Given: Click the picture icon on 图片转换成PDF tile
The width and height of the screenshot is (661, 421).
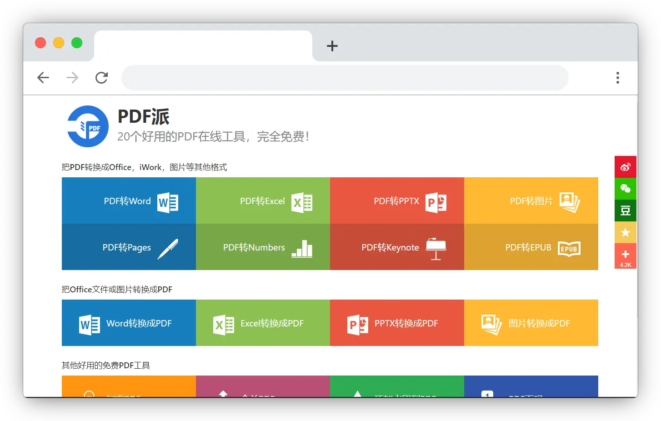Looking at the screenshot, I should (491, 325).
